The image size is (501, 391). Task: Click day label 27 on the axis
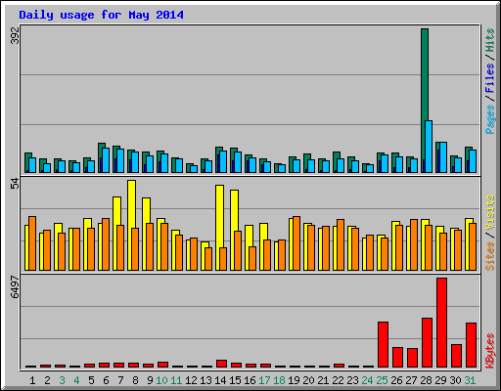point(411,380)
